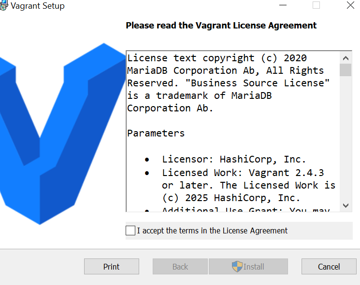Click the 'I accept the terms' label text

click(x=212, y=231)
